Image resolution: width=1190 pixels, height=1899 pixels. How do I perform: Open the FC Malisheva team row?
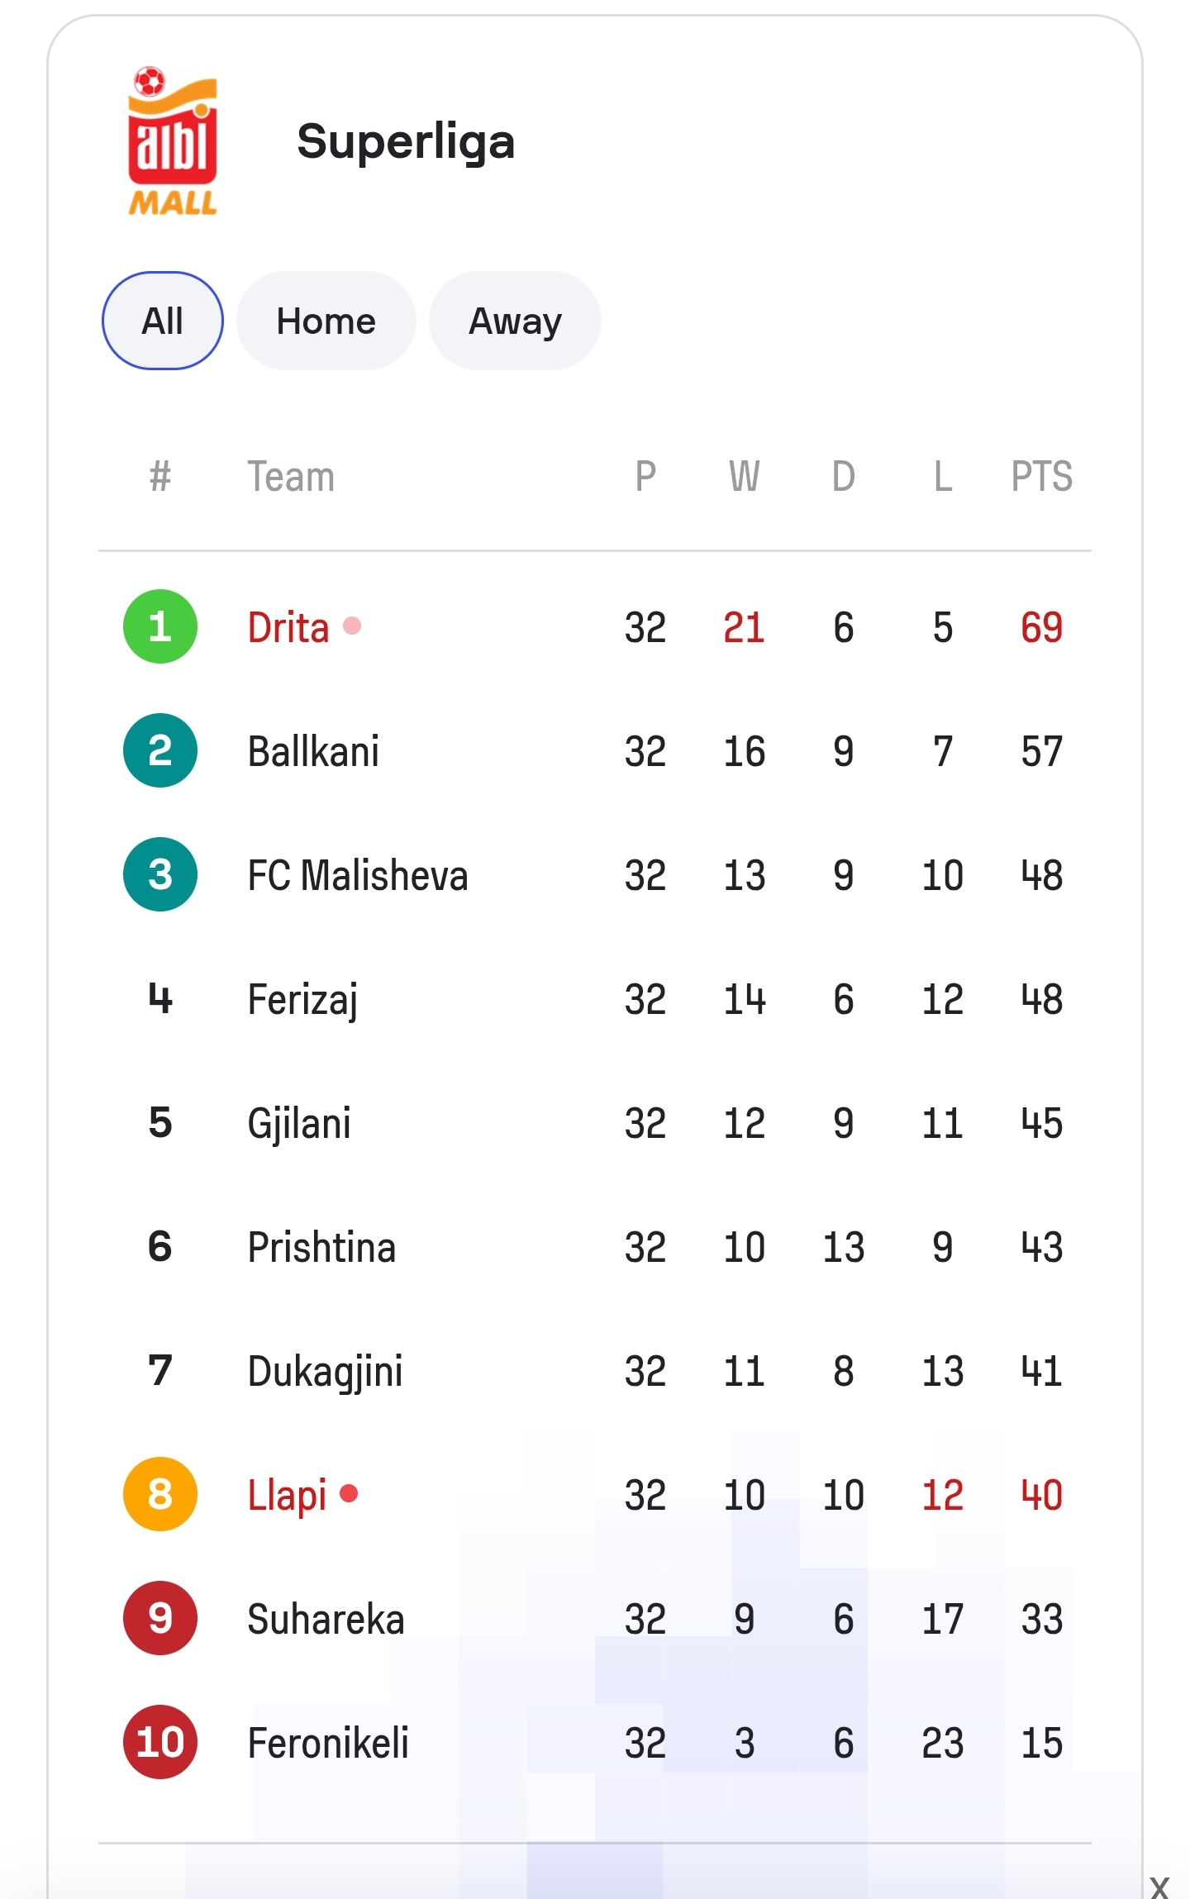click(x=595, y=875)
